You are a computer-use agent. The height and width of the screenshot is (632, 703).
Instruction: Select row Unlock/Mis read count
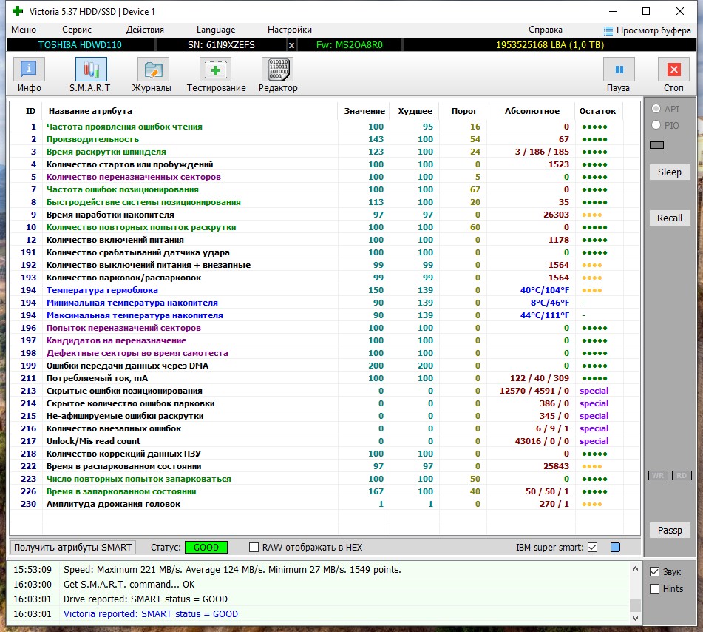[325, 441]
